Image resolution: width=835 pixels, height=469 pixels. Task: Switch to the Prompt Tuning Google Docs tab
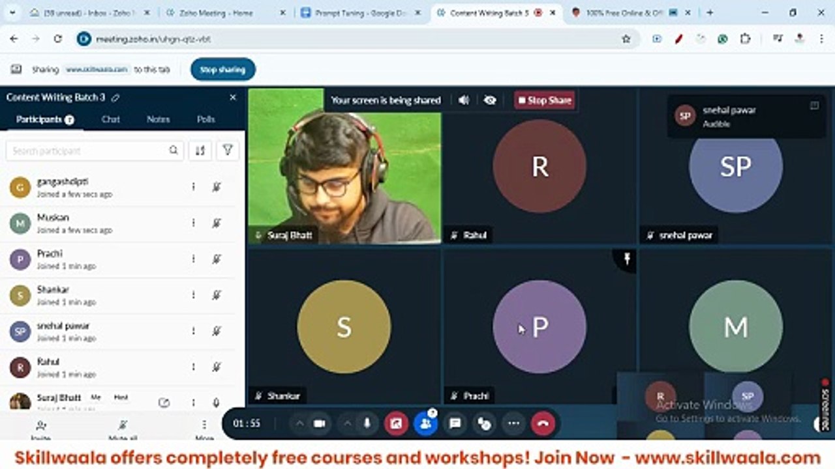360,12
